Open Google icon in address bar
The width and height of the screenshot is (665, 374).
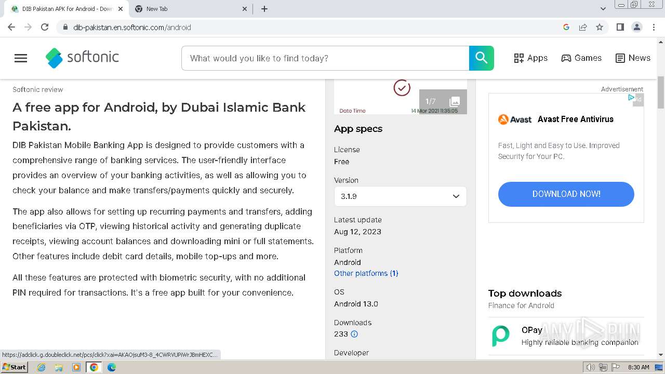(566, 27)
